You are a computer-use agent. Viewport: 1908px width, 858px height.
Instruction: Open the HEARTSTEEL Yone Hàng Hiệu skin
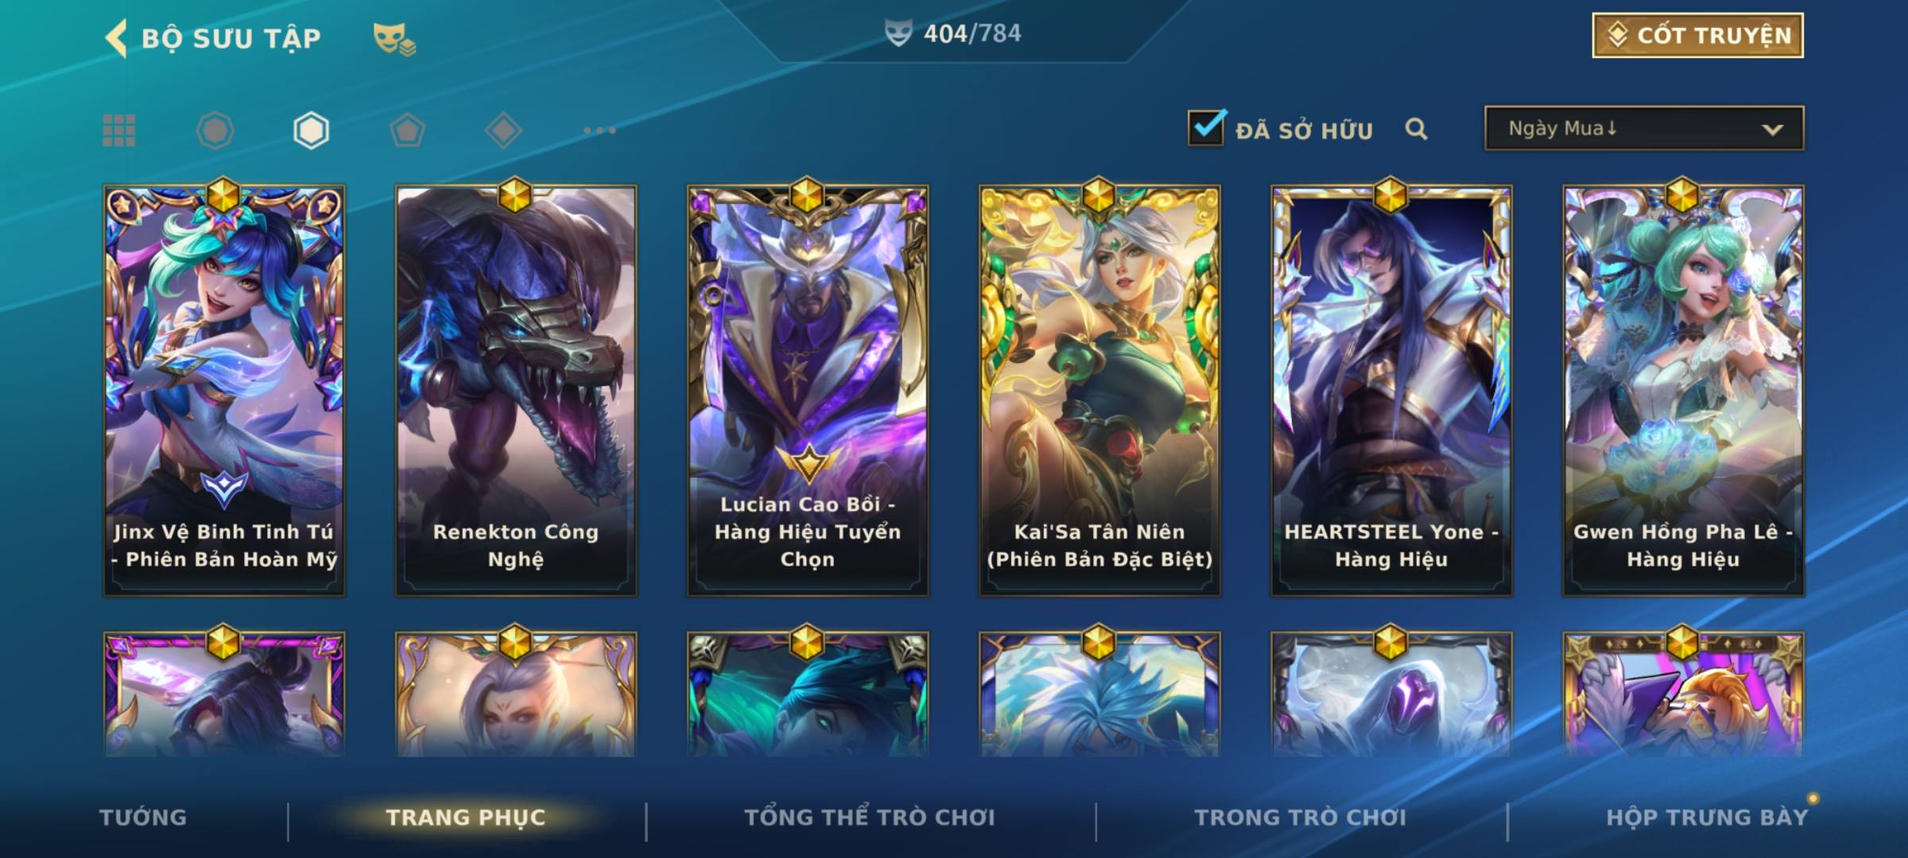pos(1391,391)
